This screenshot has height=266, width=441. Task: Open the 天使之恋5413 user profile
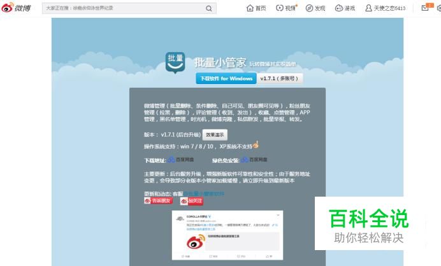385,8
